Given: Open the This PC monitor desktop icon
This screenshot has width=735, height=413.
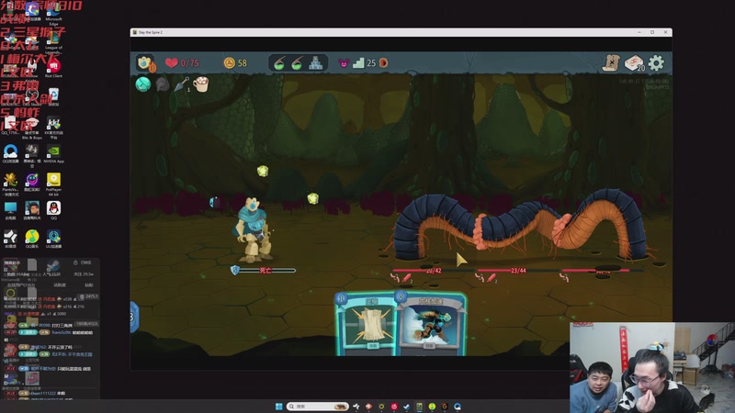Looking at the screenshot, I should [x=10, y=210].
